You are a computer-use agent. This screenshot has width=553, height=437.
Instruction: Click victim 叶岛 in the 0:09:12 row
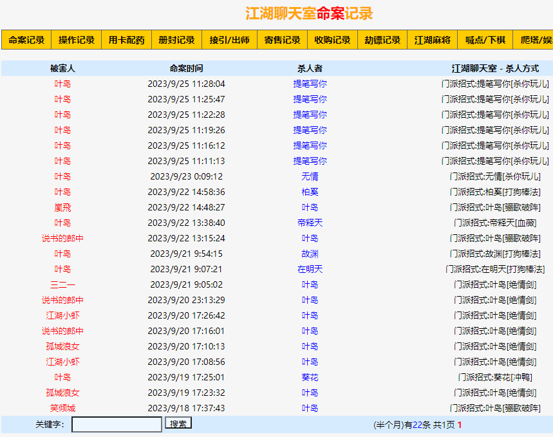62,176
